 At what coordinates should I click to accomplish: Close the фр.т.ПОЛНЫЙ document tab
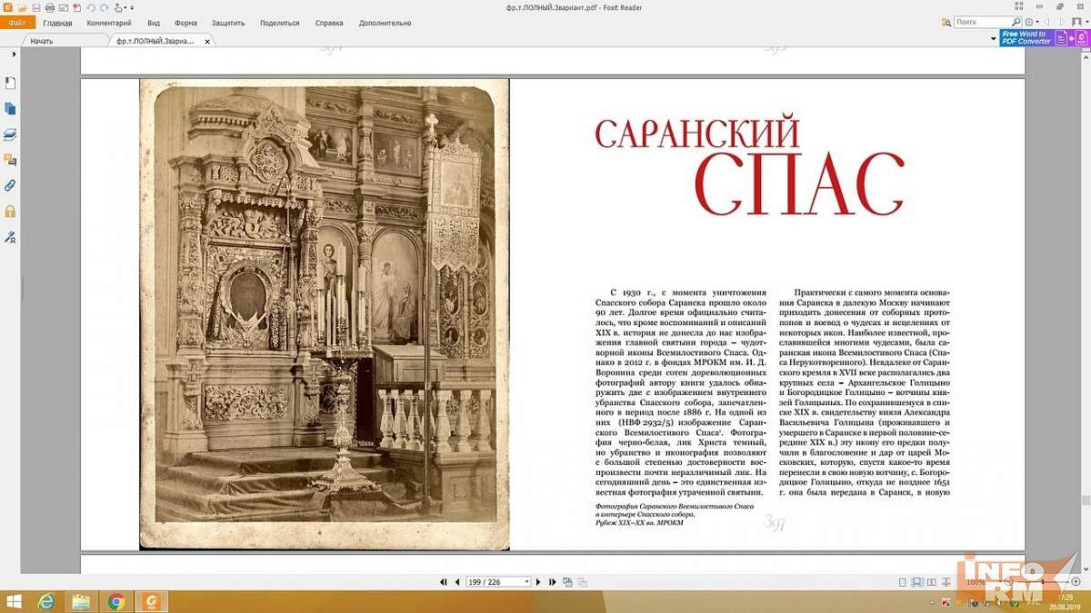[207, 42]
